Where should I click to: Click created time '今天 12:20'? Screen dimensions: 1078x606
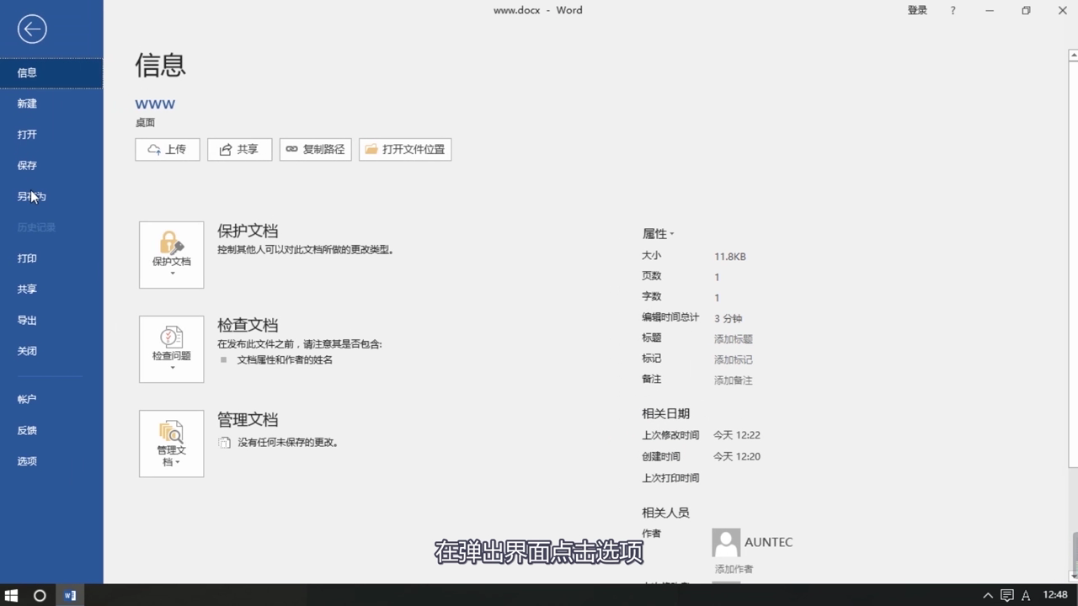[x=737, y=456]
